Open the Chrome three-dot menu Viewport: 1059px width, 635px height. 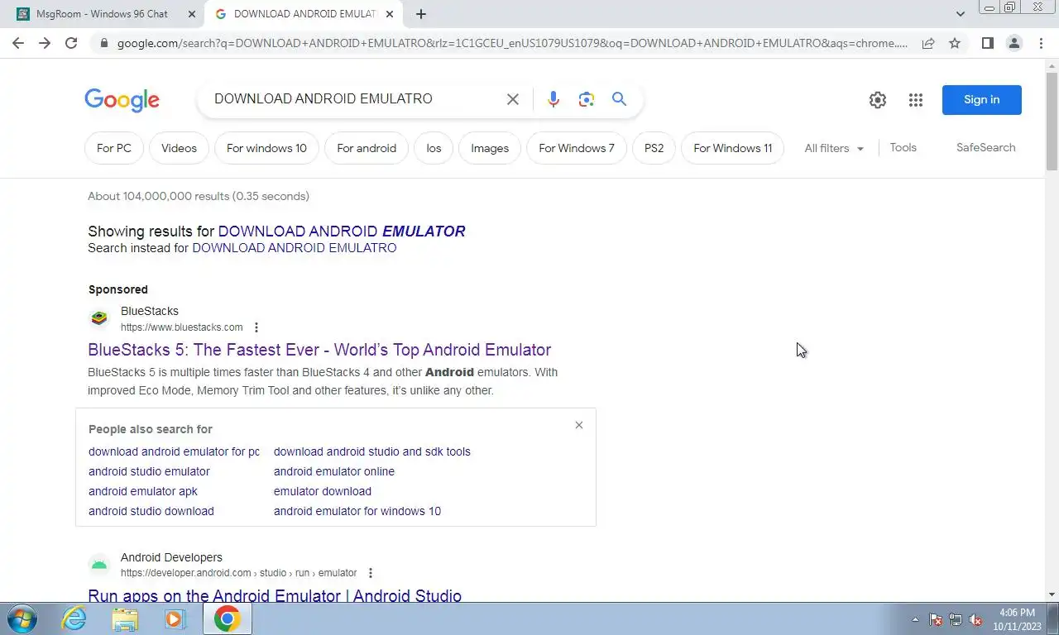click(x=1041, y=43)
